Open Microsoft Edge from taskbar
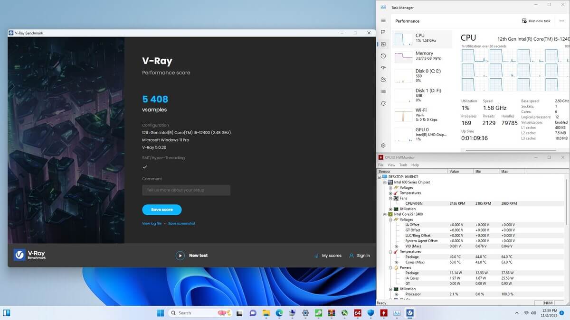This screenshot has width=570, height=320. (x=279, y=313)
